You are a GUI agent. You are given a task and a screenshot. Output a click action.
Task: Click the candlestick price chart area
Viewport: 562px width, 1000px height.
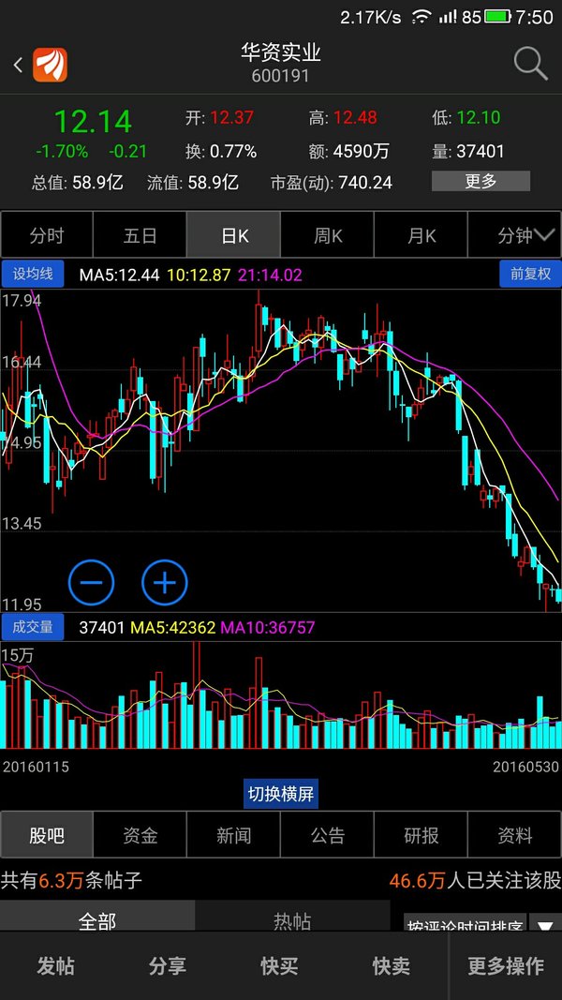(281, 450)
